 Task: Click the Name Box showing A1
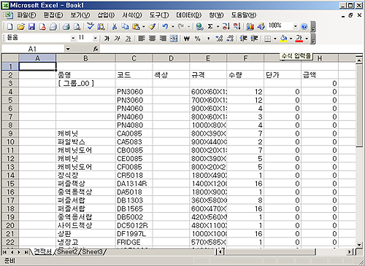33,49
